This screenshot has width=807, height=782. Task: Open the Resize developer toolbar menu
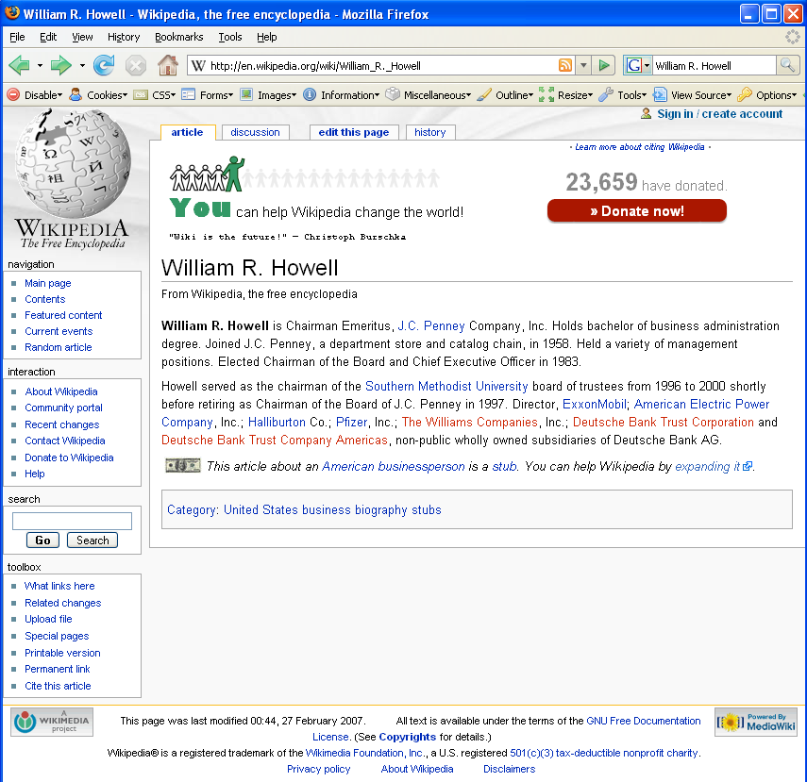point(565,95)
